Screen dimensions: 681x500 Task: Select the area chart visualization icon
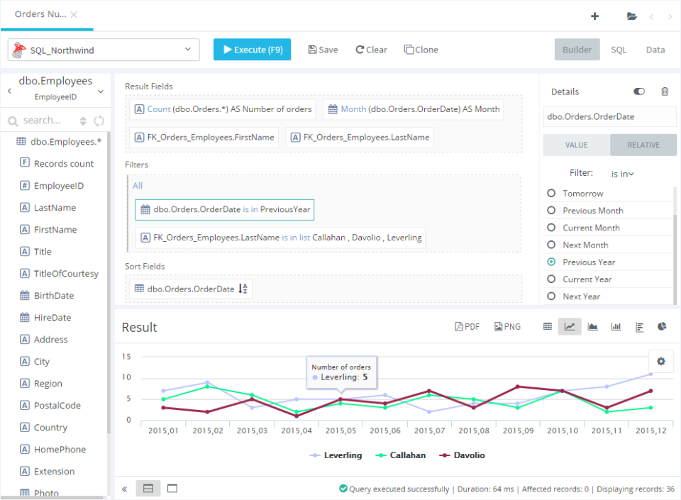coord(593,326)
